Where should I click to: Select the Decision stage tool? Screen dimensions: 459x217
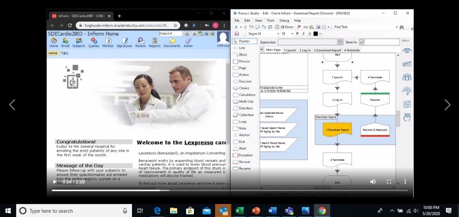click(x=242, y=81)
